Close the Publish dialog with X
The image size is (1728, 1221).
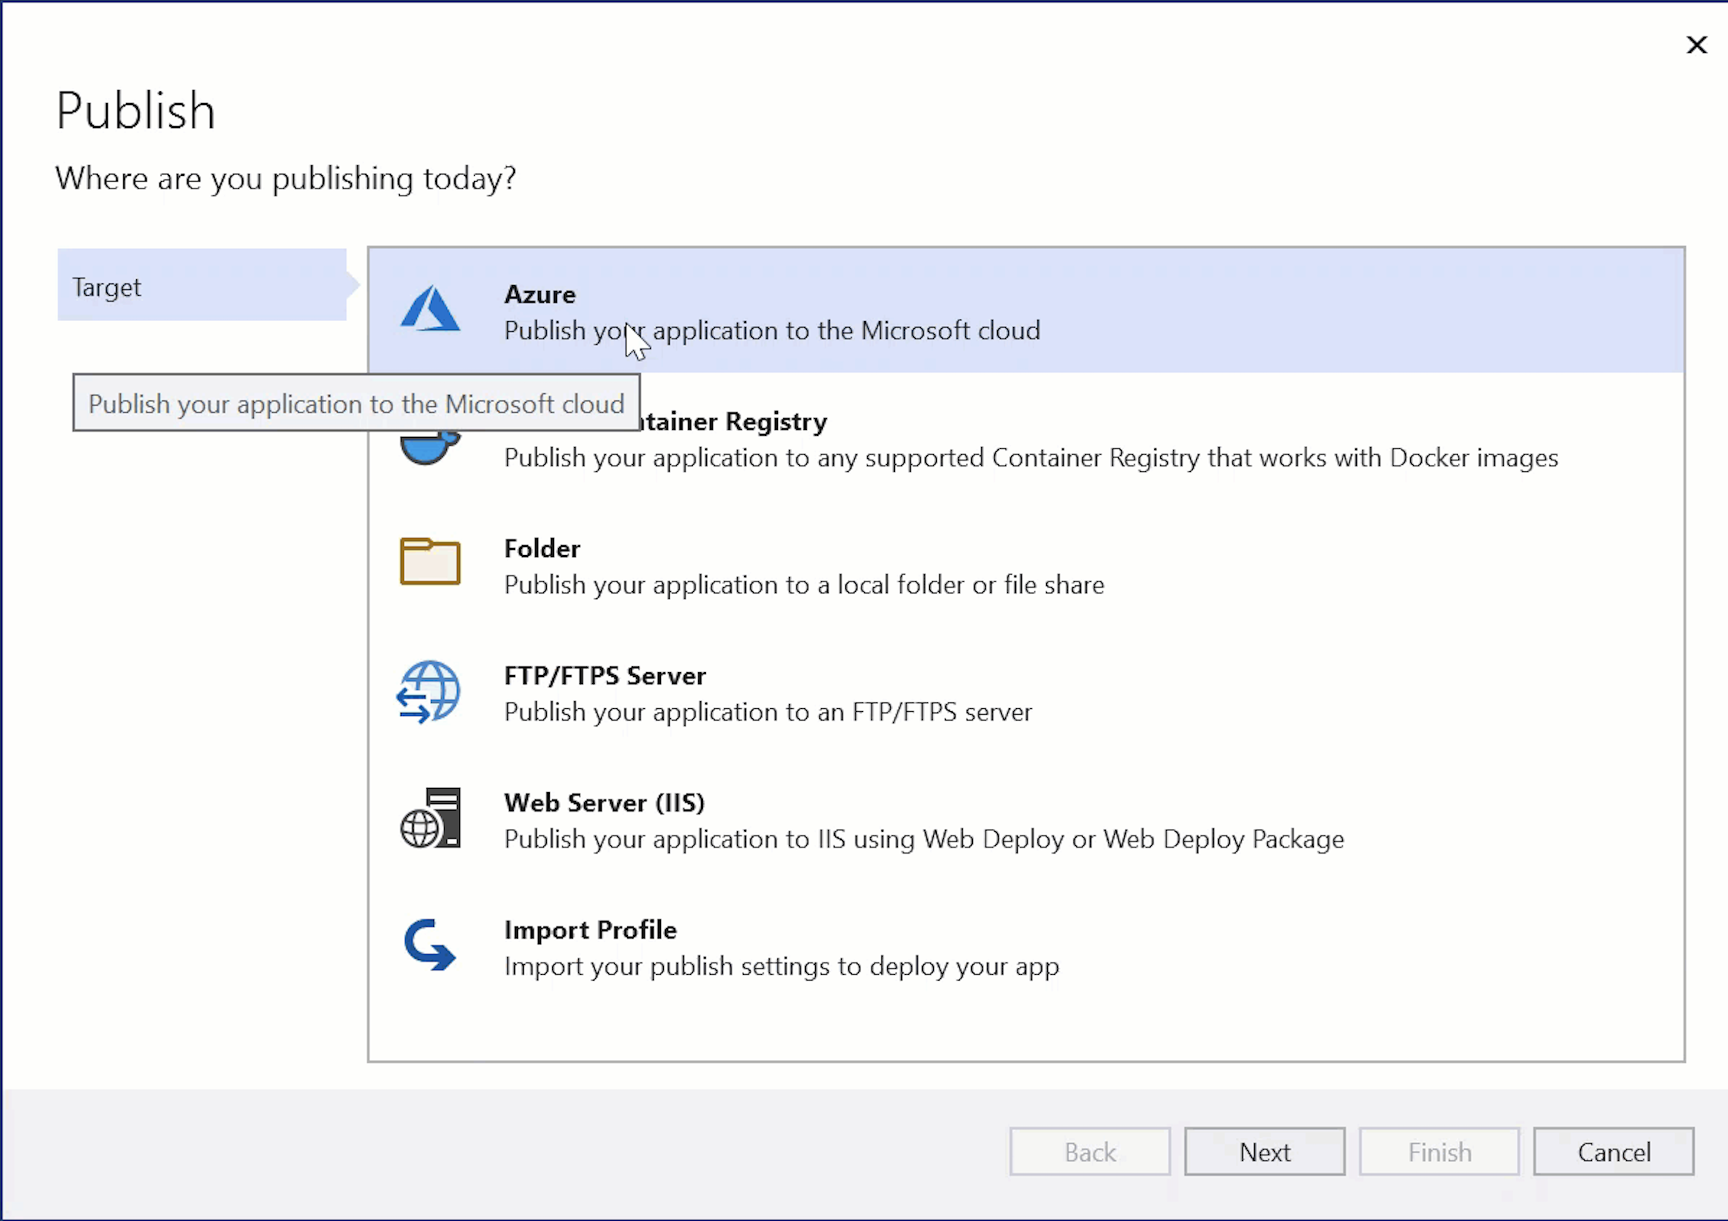(1697, 45)
